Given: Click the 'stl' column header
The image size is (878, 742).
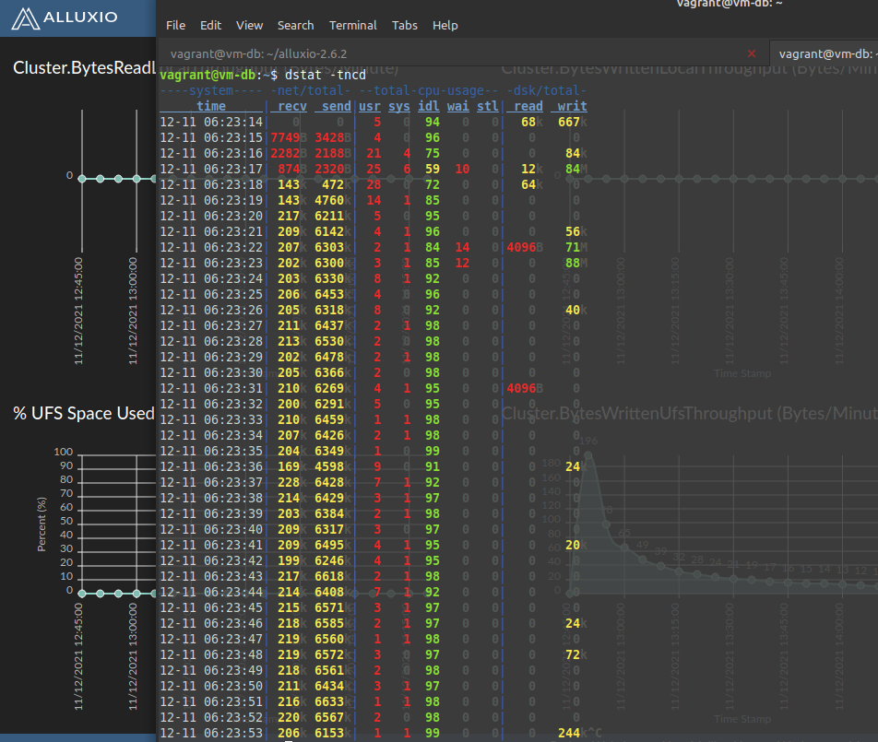Looking at the screenshot, I should [x=488, y=106].
